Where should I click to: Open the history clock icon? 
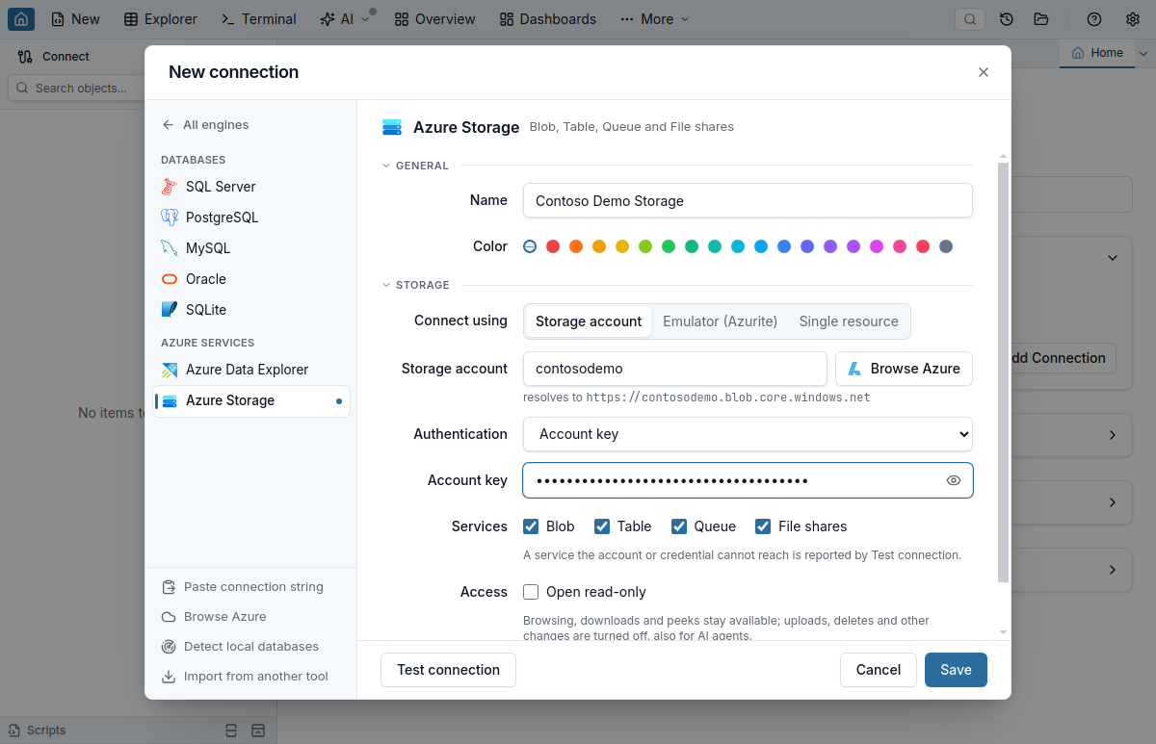coord(1007,19)
